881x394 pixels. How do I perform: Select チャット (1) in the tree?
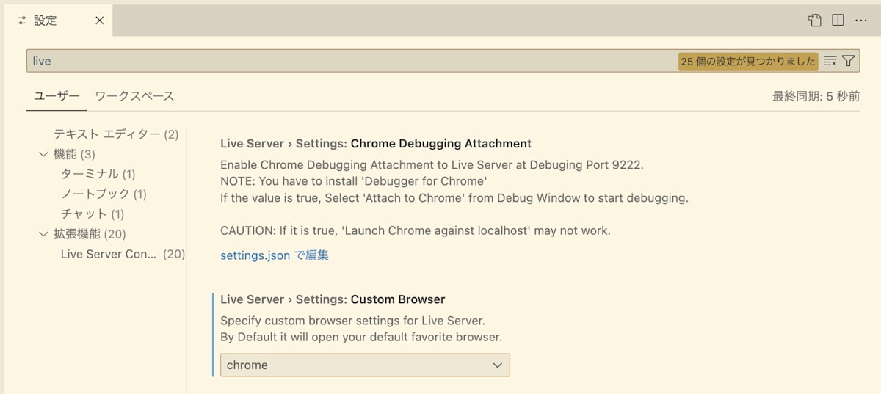pos(93,214)
